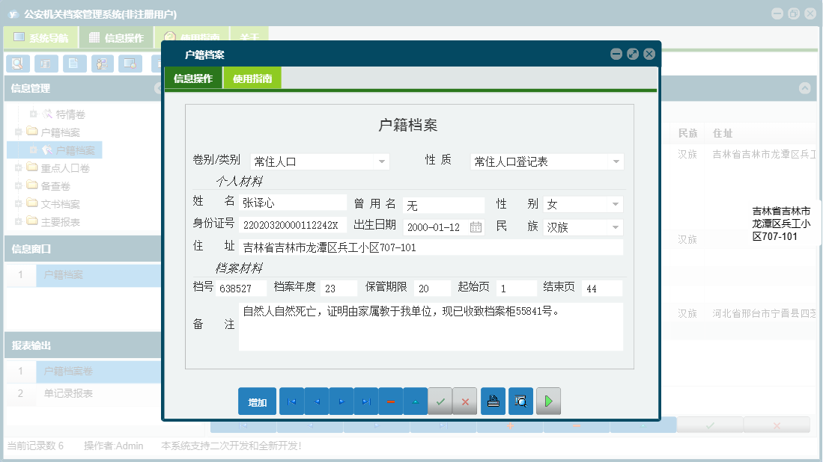
Task: Open the print preview icon
Action: tap(520, 401)
